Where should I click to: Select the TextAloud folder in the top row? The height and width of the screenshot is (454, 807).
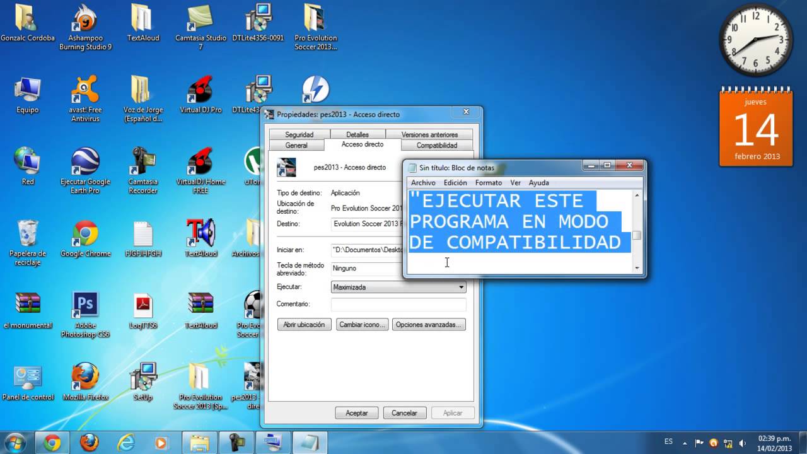point(143,23)
